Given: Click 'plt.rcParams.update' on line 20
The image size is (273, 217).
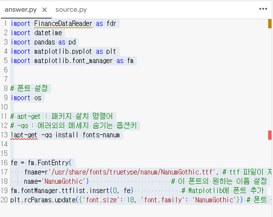Looking at the screenshot, I should [x=43, y=200].
